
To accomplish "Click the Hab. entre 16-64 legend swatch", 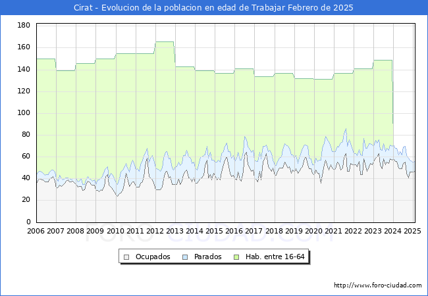I will pos(236,257).
